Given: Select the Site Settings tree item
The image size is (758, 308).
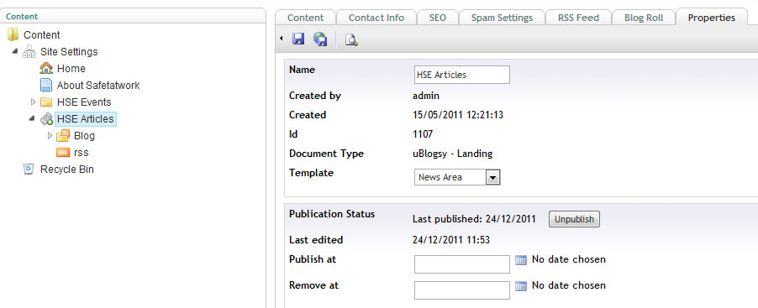Looking at the screenshot, I should (x=69, y=52).
